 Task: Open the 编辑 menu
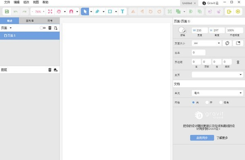tap(17, 2)
